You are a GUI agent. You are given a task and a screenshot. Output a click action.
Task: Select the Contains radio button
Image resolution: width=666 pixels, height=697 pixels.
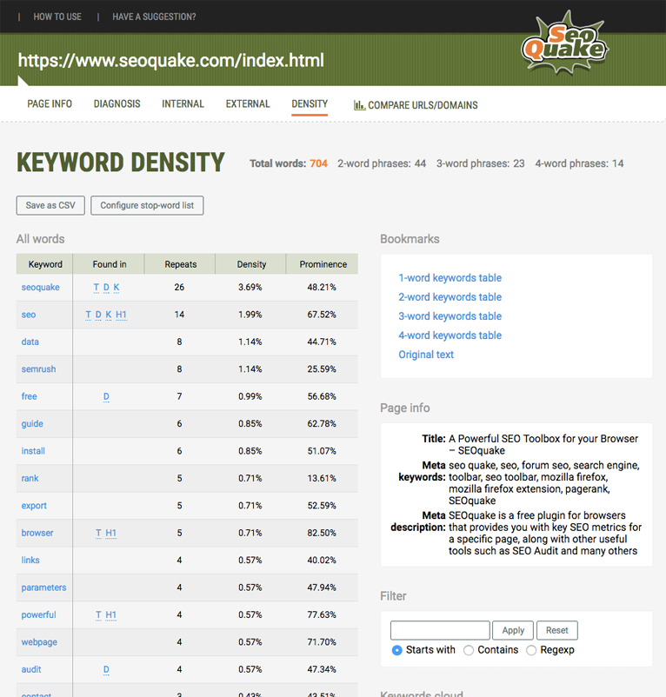468,650
